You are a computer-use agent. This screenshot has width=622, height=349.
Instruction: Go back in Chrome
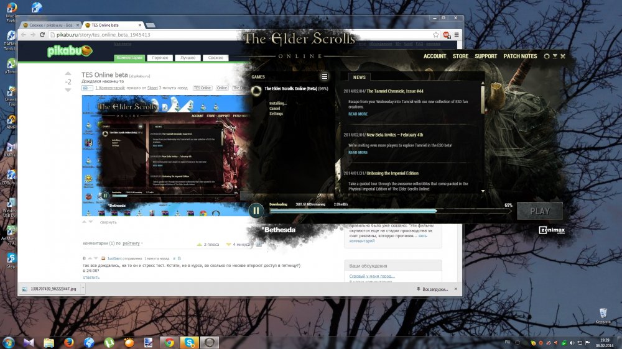pos(24,35)
